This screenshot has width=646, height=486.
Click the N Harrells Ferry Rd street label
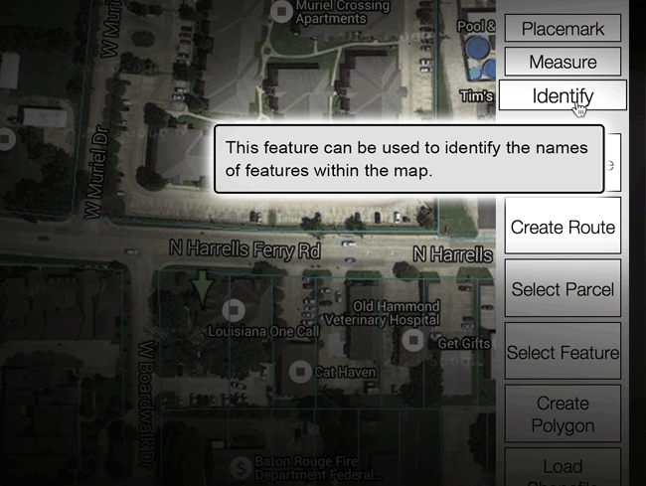(244, 250)
